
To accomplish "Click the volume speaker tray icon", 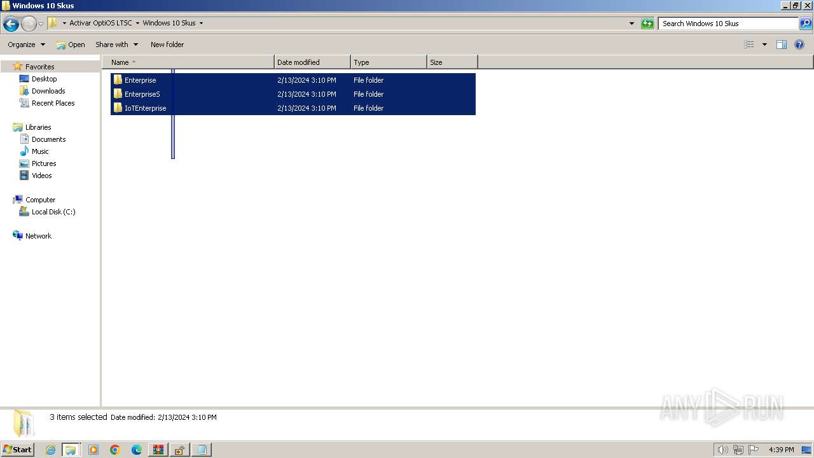I will click(x=722, y=450).
